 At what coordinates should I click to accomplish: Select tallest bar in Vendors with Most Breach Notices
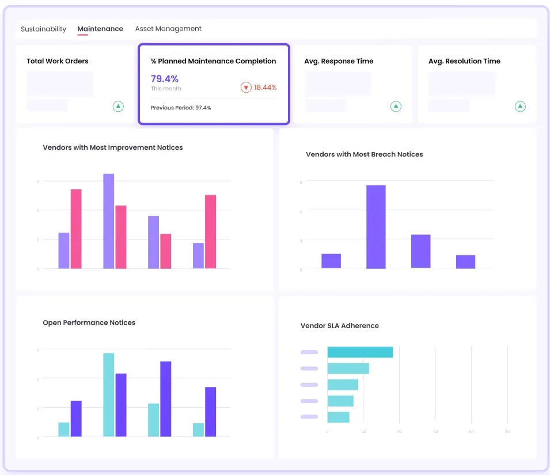(375, 226)
